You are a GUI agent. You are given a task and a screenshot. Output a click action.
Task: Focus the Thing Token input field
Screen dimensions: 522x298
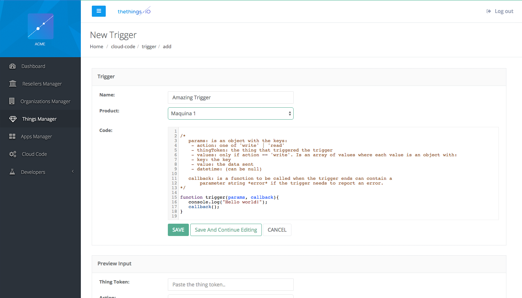click(x=231, y=285)
